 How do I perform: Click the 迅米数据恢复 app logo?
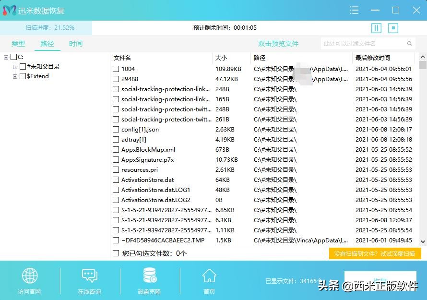9,11
